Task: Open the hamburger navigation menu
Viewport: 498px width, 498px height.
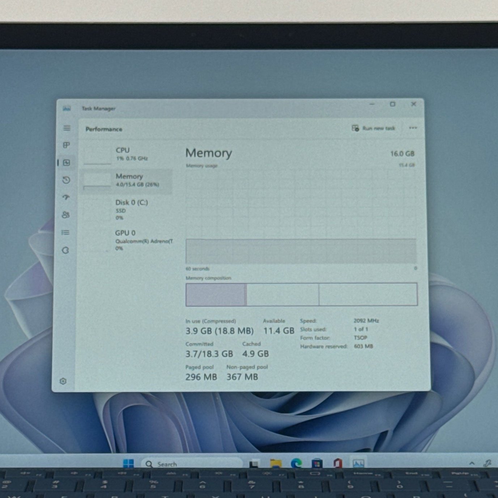Action: pos(67,128)
